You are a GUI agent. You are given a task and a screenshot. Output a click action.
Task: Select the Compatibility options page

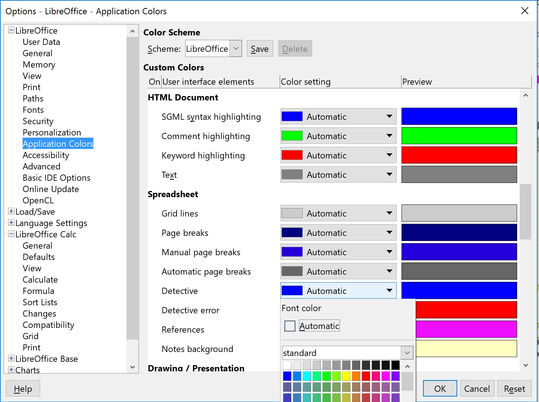(48, 325)
